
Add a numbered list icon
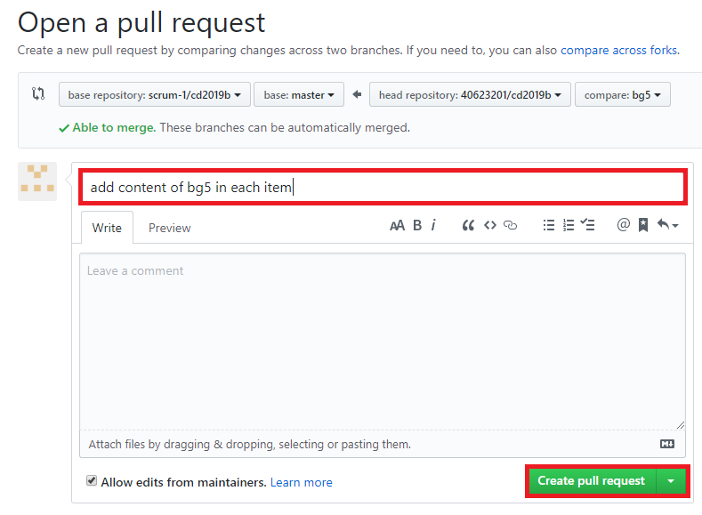pos(569,225)
